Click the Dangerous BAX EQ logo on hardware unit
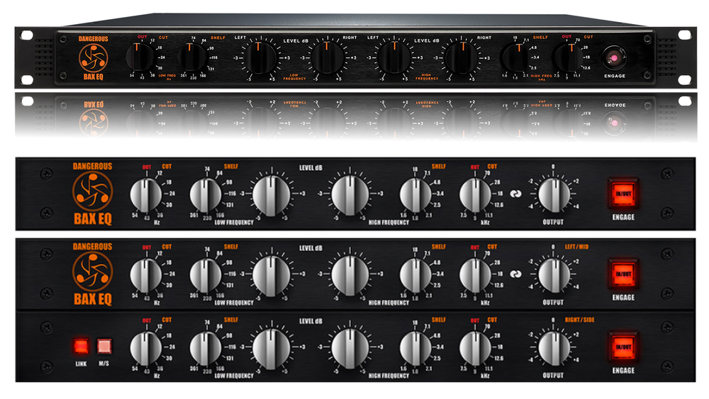 click(x=93, y=58)
